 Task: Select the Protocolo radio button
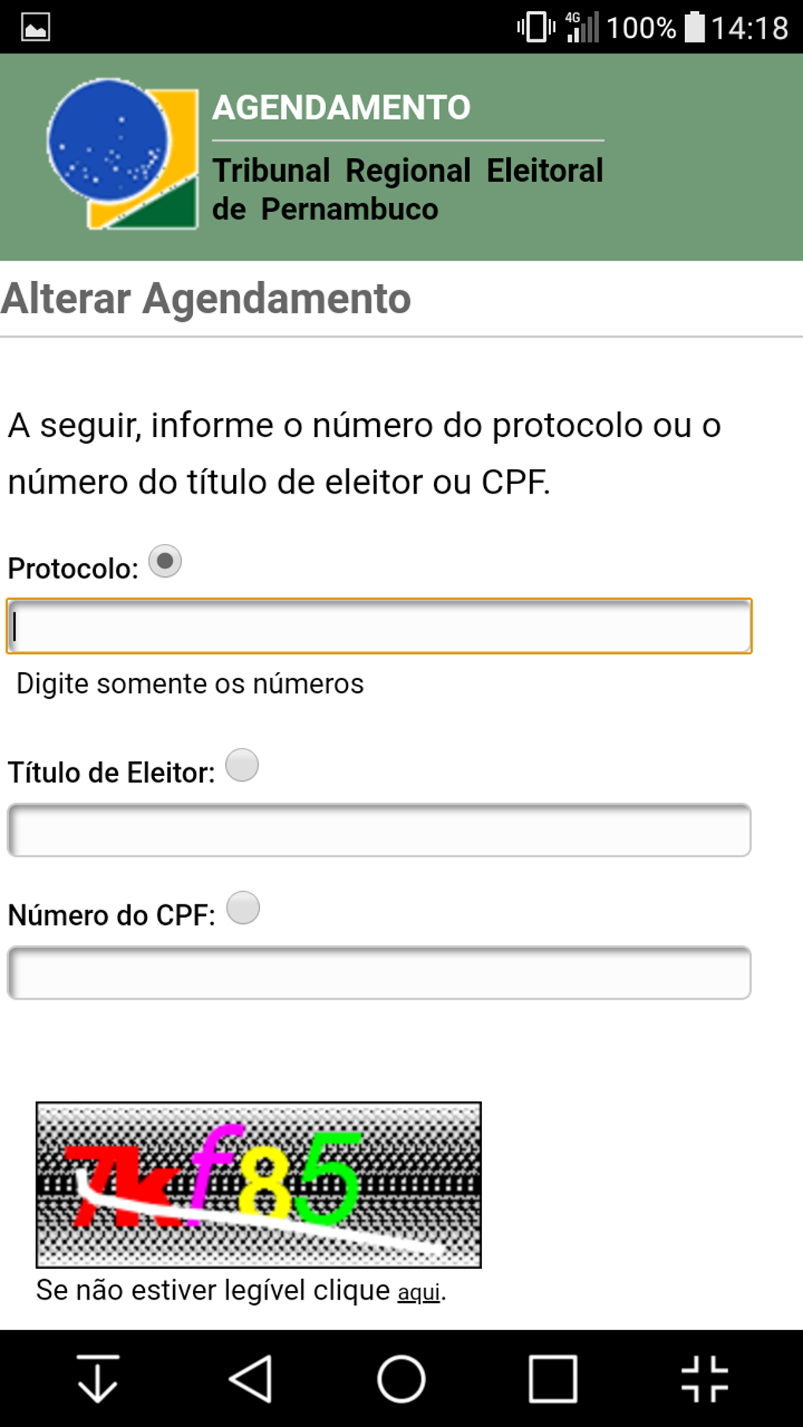coord(165,561)
